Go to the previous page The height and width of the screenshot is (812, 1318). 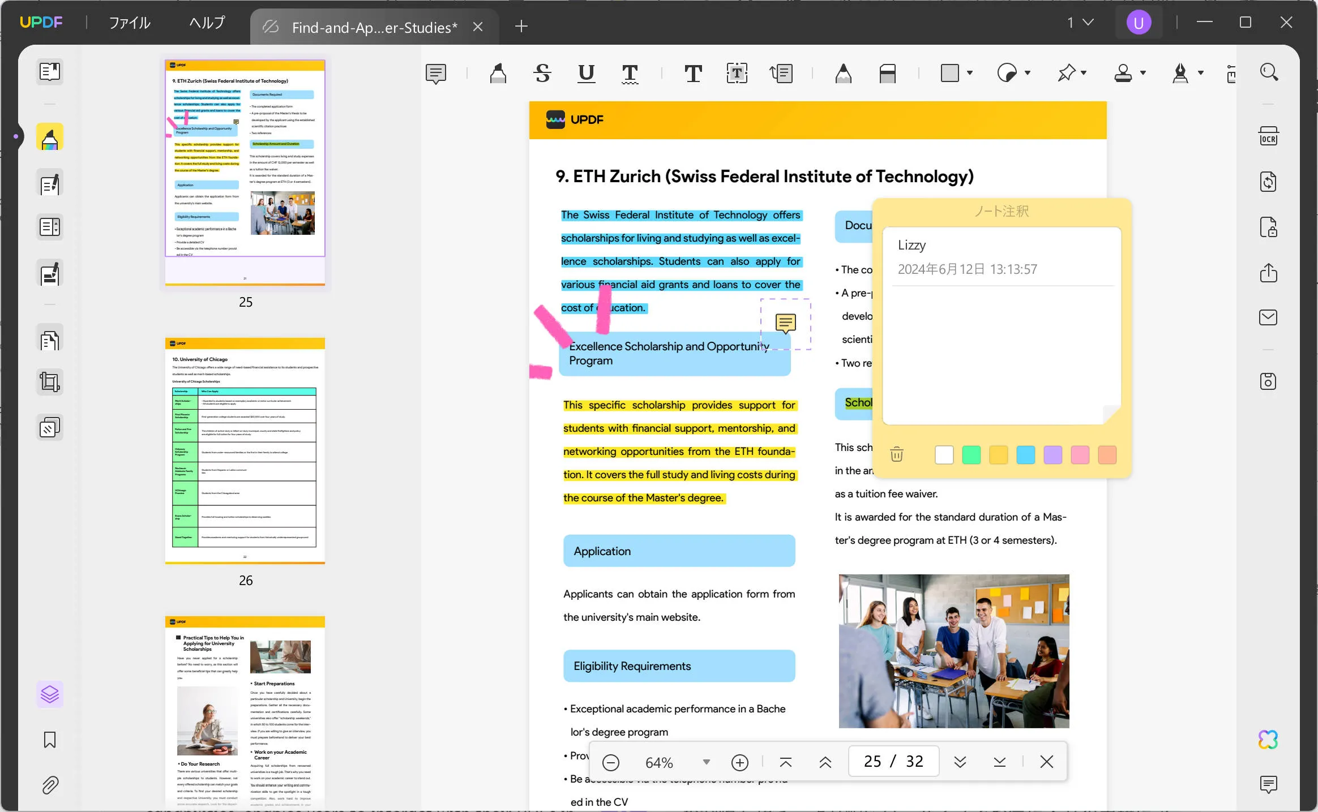pos(825,763)
